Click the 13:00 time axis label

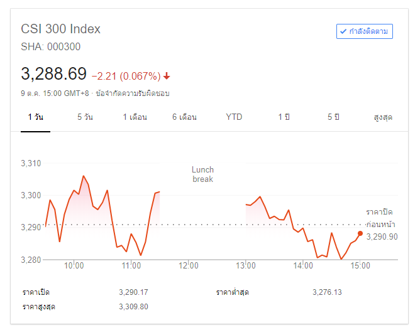click(x=246, y=266)
